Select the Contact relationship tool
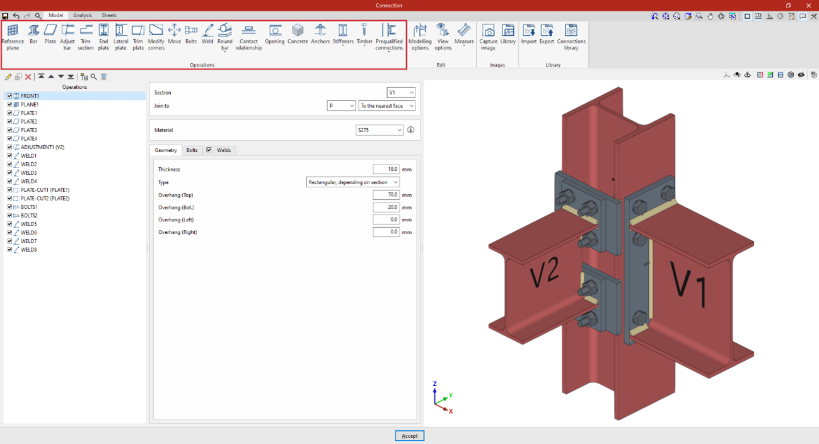 point(248,37)
